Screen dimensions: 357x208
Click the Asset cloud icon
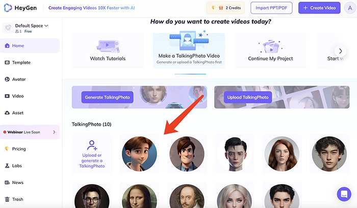tap(7, 113)
